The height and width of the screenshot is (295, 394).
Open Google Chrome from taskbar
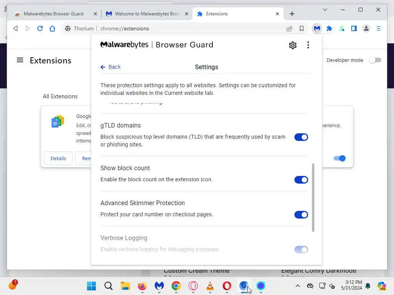[x=176, y=286]
